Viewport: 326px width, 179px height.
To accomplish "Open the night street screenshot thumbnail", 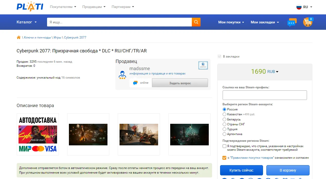I will (x=88, y=134).
